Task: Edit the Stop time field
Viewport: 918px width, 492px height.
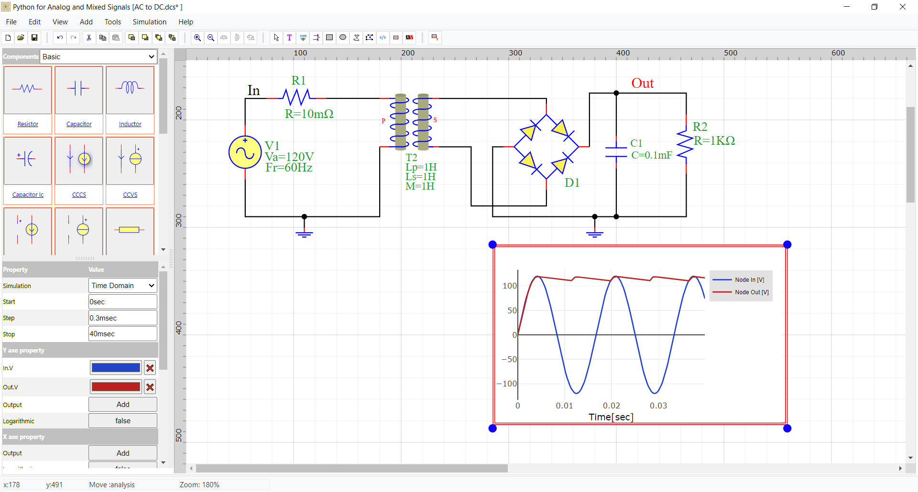Action: click(123, 334)
